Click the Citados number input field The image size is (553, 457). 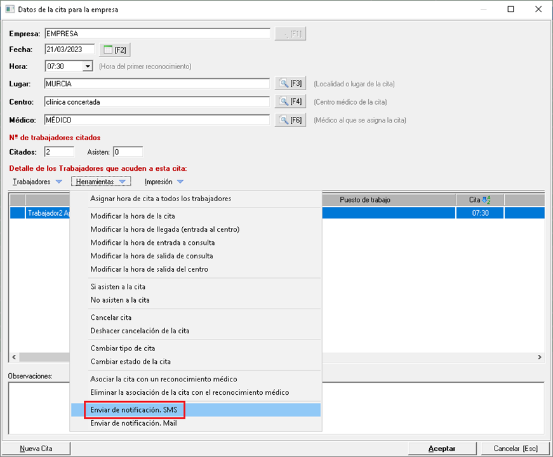click(59, 152)
